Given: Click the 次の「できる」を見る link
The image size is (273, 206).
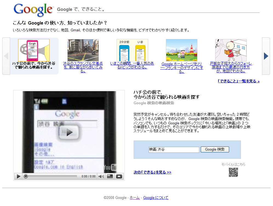Looking at the screenshot, I should pos(152,172).
